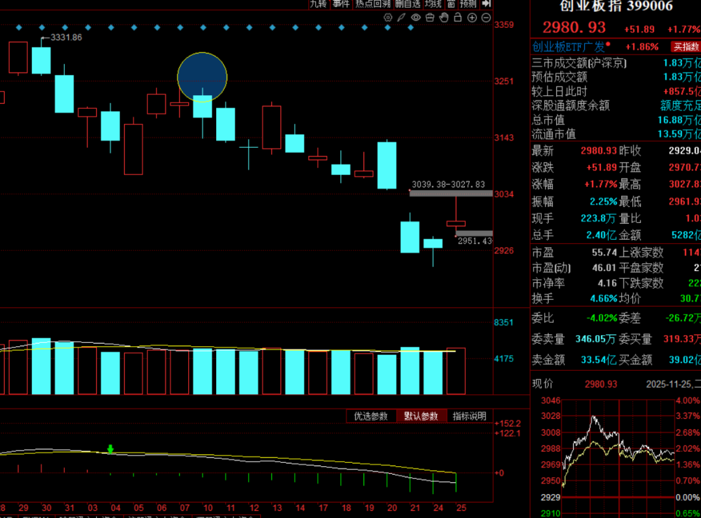The width and height of the screenshot is (701, 518).
Task: Select the 默认参数 tab
Action: [421, 416]
